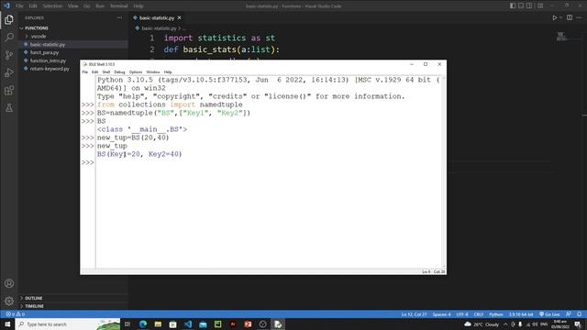Open the Manage gear in VS Code
587x330 pixels.
click(x=9, y=301)
